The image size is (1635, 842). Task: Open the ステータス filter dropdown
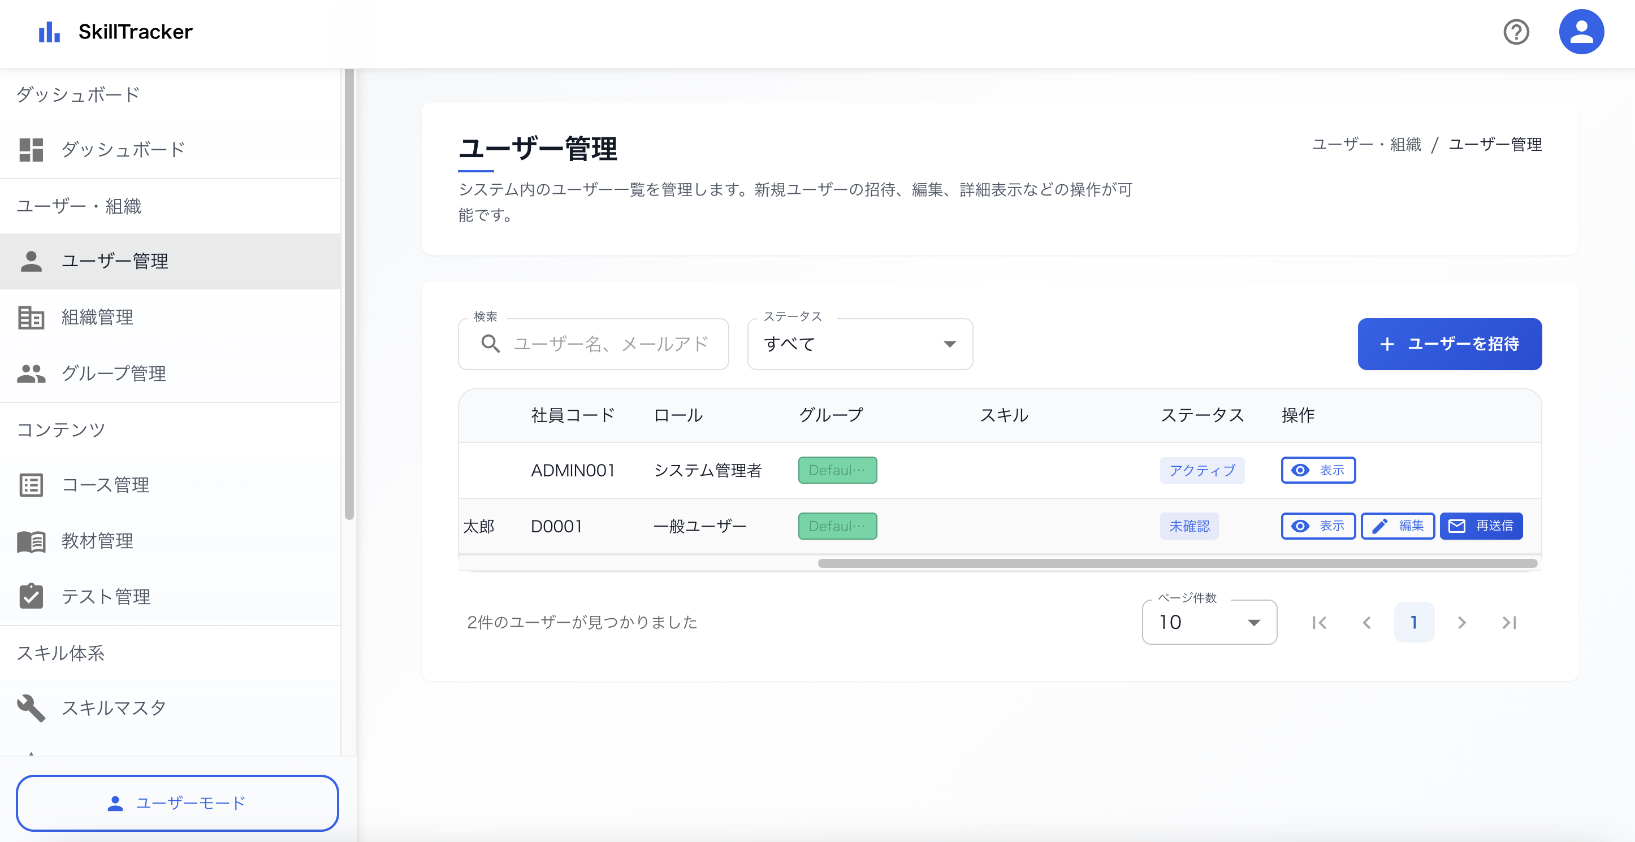pyautogui.click(x=859, y=344)
